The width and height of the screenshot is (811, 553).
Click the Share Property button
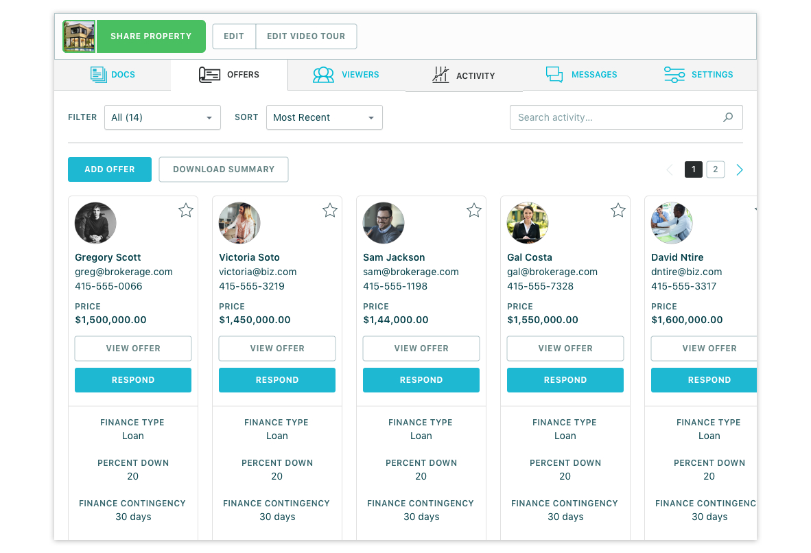(x=151, y=36)
